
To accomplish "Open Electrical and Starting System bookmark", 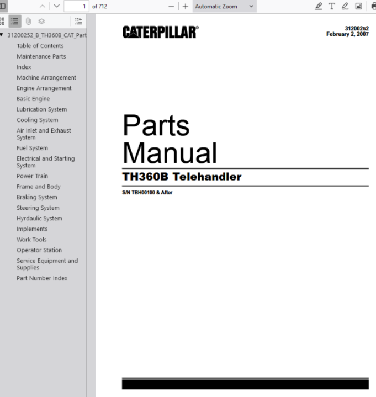I will (x=46, y=162).
